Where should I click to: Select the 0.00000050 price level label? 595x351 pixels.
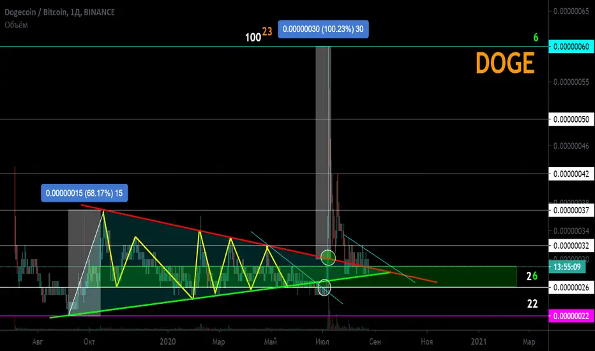[x=571, y=119]
